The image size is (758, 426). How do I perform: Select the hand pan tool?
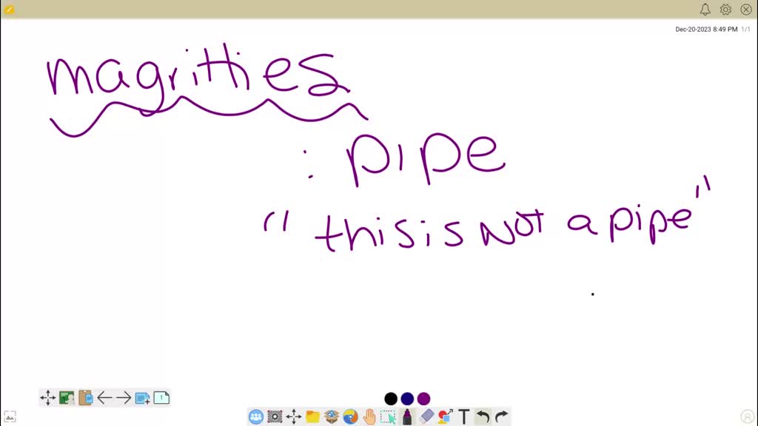[x=369, y=416]
